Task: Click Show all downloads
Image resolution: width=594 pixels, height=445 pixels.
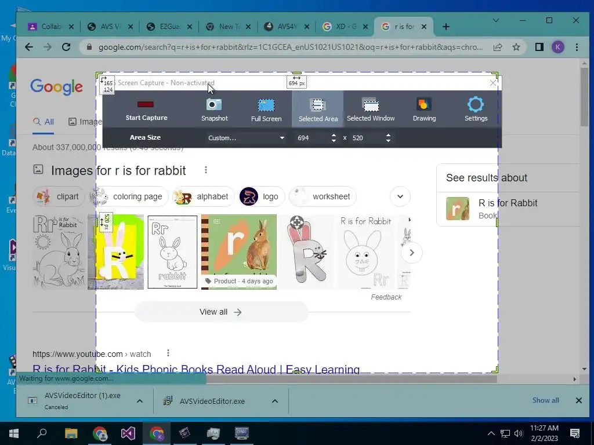Action: click(545, 400)
